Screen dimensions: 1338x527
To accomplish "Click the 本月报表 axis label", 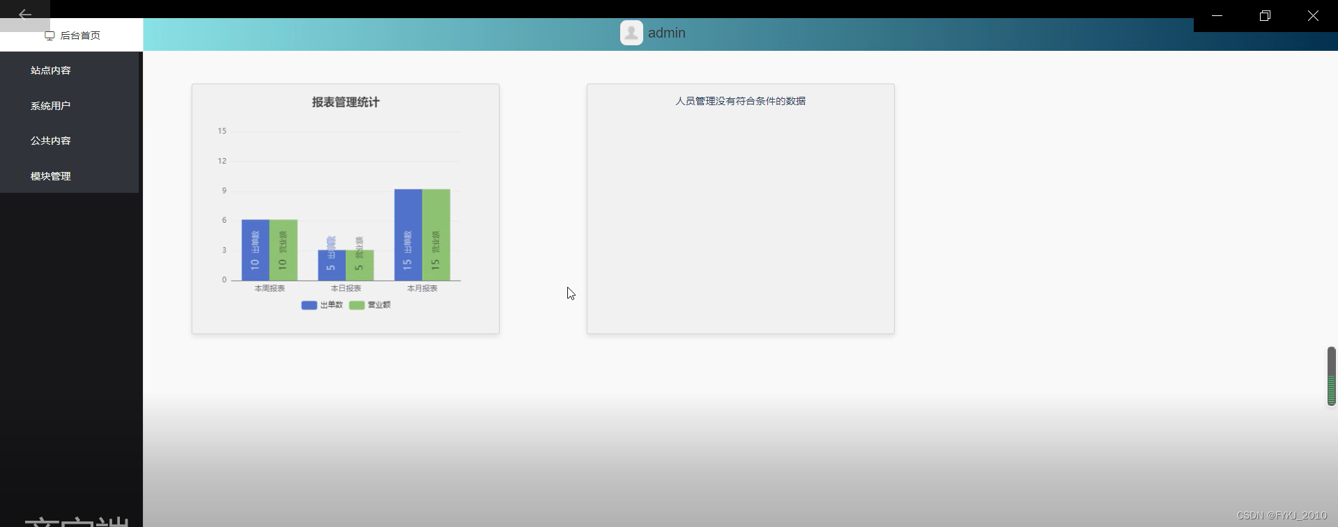I will 422,288.
